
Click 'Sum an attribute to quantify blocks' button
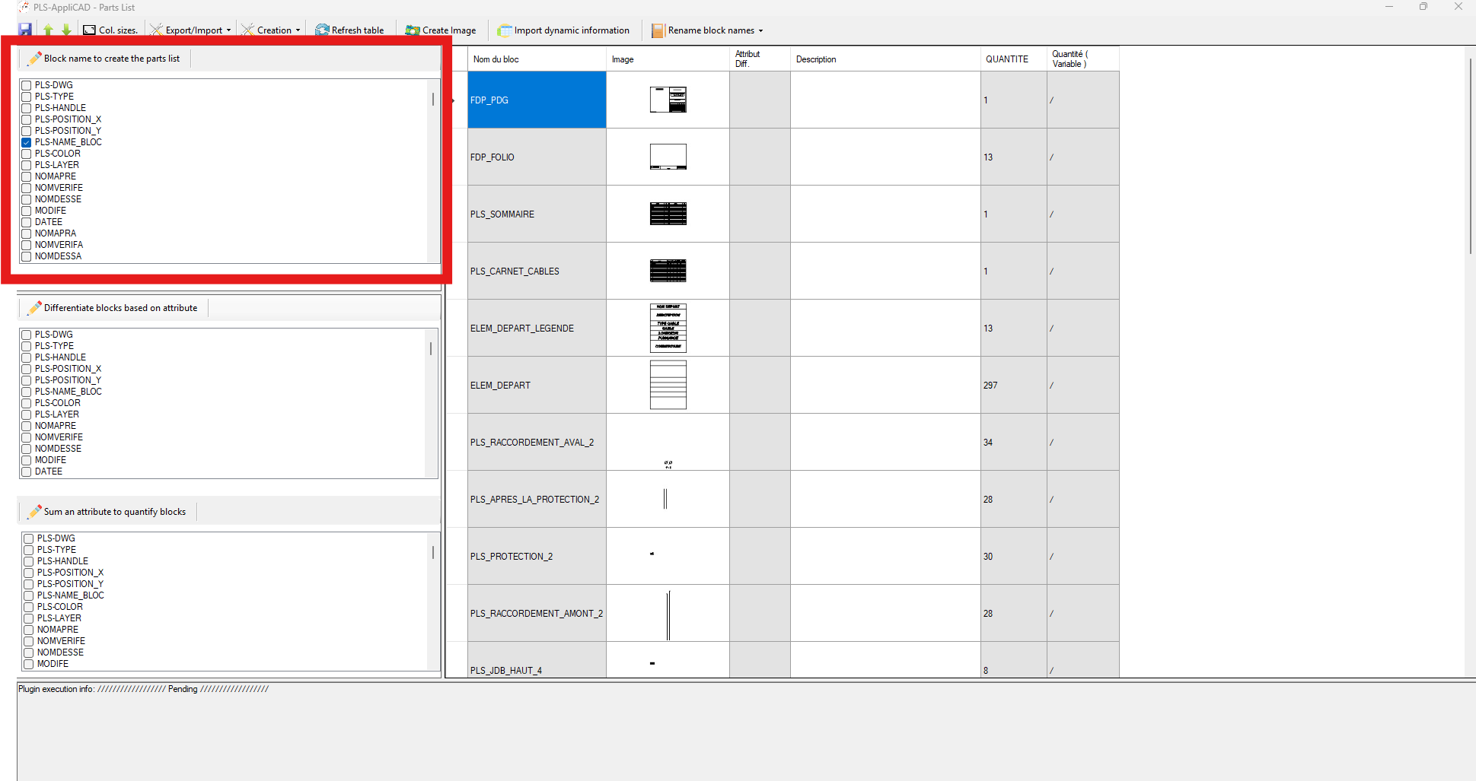(x=107, y=512)
